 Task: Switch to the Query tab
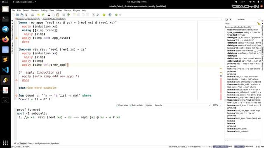pos(31,143)
